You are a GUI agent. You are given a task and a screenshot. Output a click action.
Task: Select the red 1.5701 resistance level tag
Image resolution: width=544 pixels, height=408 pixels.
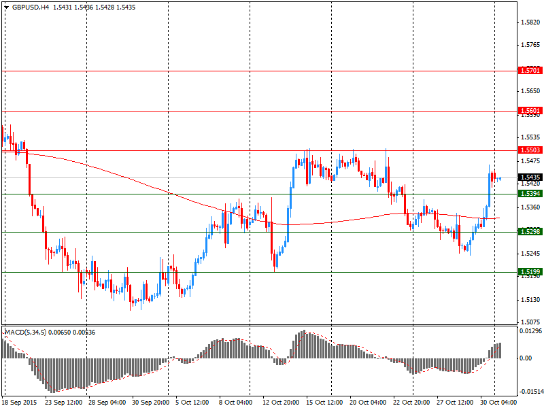click(x=530, y=71)
